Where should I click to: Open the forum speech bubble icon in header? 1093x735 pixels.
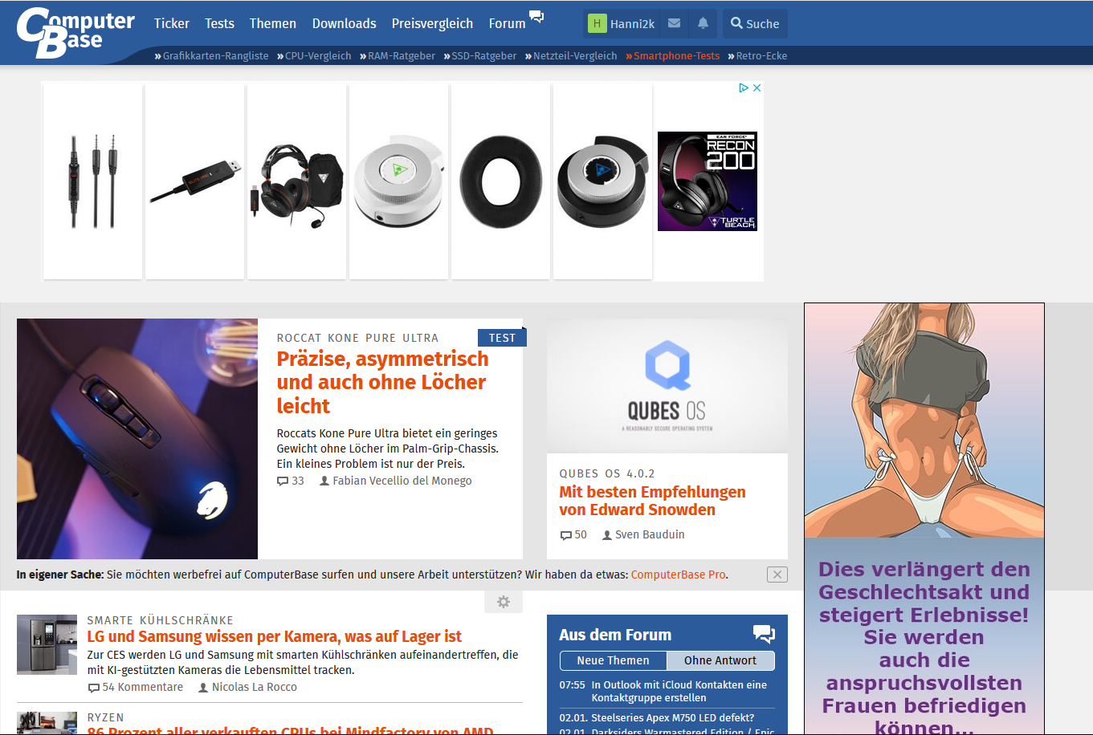pos(536,16)
